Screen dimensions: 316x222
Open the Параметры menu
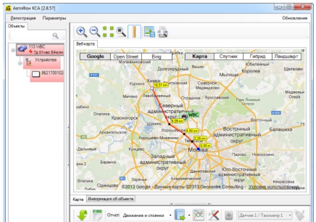tap(54, 18)
